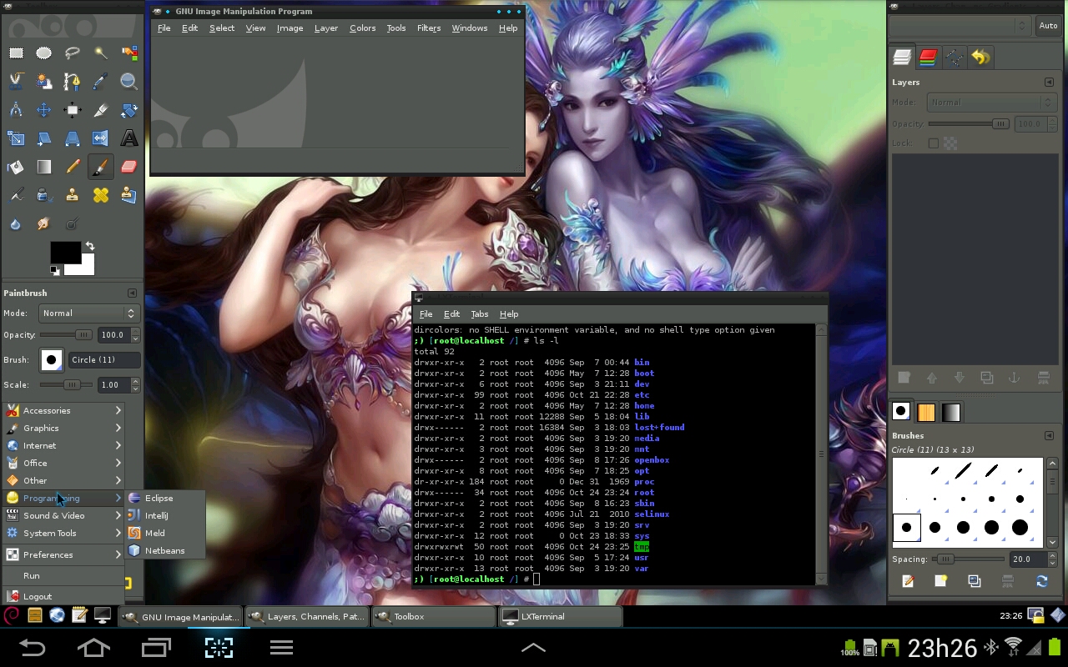Open the Paintbrush tool options panel menu

132,293
